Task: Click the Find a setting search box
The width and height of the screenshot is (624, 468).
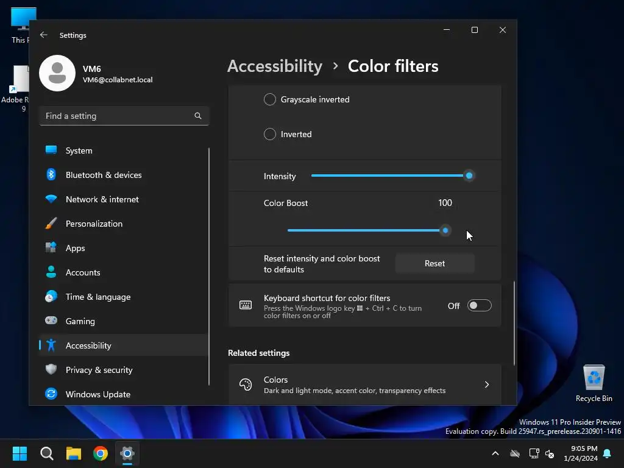Action: [x=124, y=116]
